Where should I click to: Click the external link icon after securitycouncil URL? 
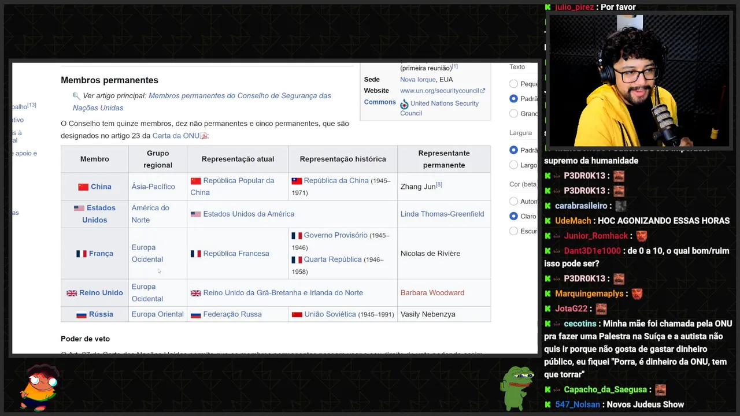point(483,91)
